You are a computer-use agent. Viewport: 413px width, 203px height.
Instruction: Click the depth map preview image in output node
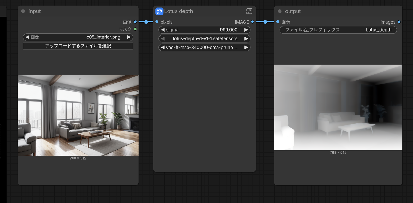tap(338, 107)
